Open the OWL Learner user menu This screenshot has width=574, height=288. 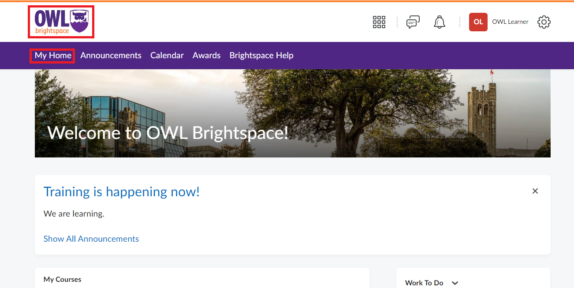coord(510,22)
